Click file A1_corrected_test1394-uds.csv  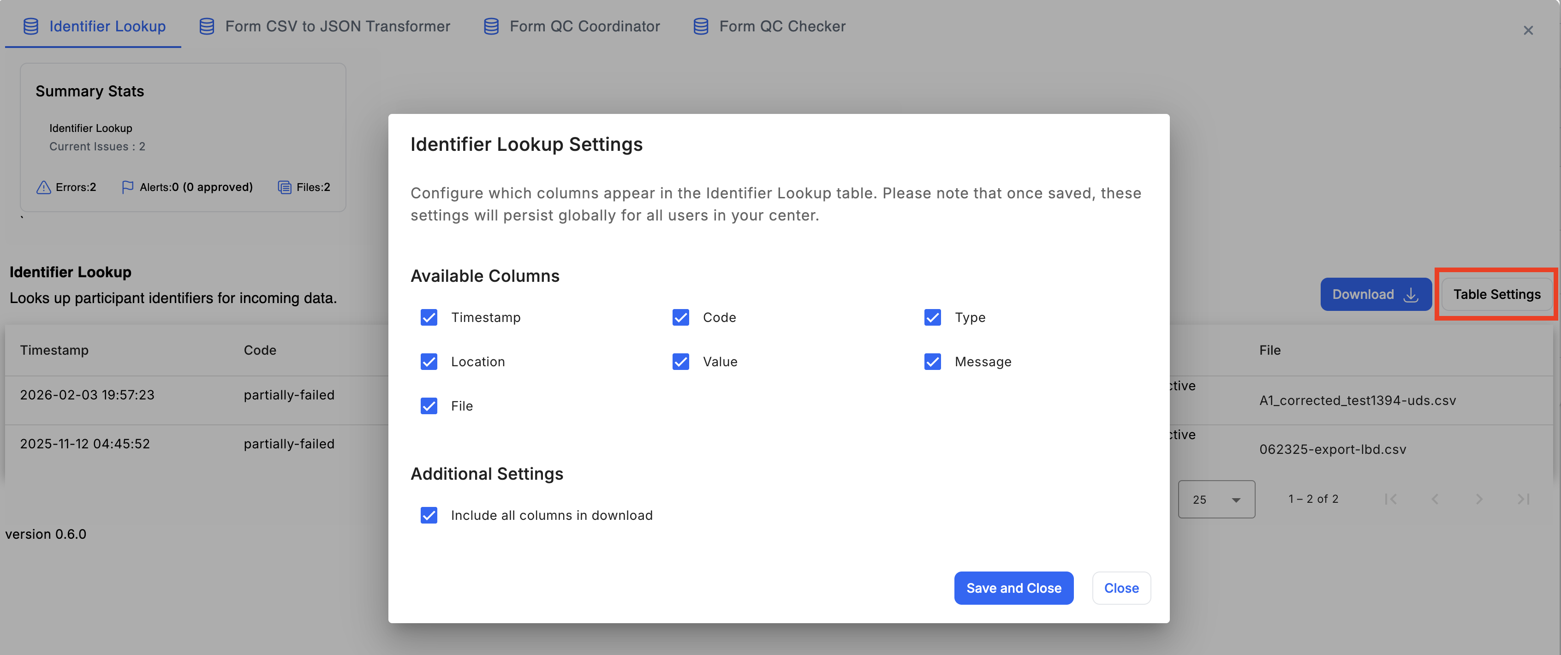pos(1358,400)
